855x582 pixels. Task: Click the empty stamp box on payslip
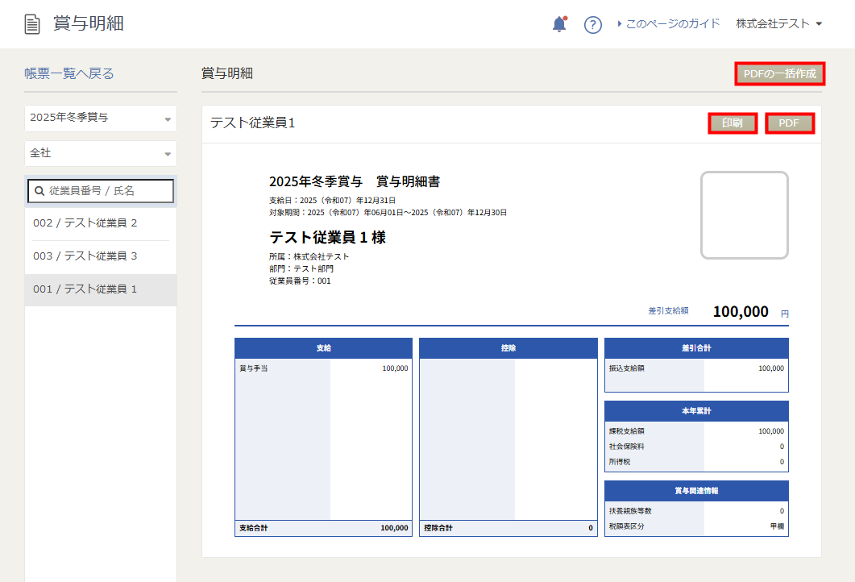pyautogui.click(x=744, y=215)
